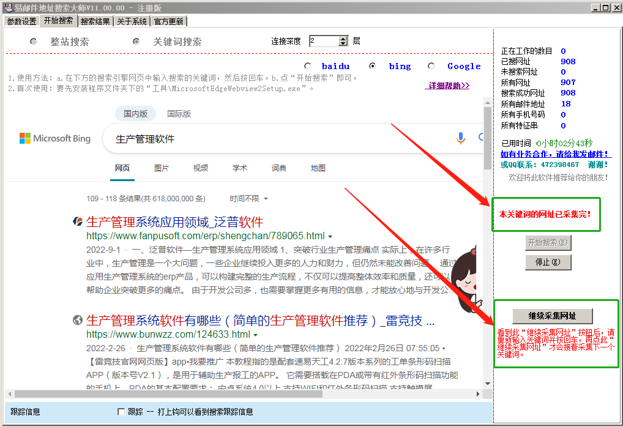Open the 图片 results category

(162, 168)
